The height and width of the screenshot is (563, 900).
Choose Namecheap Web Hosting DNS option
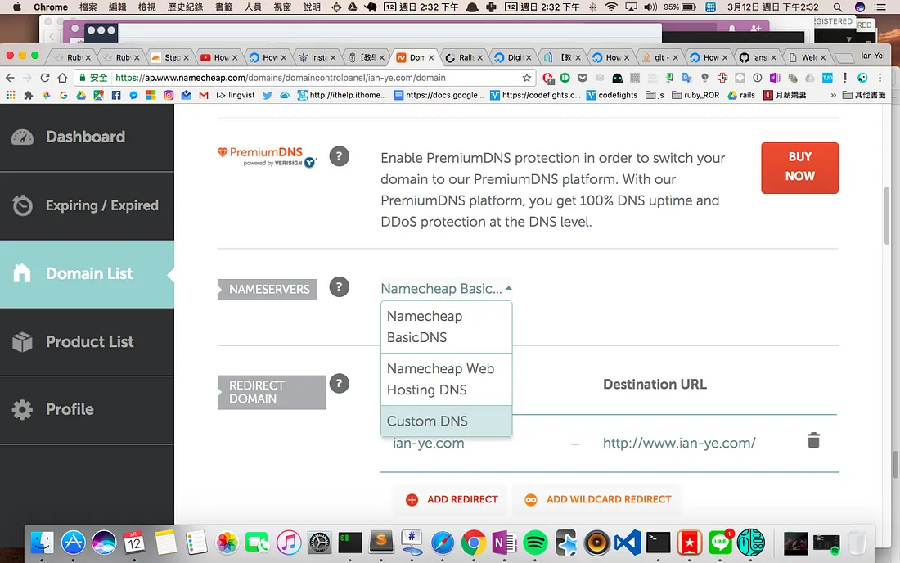coord(446,380)
